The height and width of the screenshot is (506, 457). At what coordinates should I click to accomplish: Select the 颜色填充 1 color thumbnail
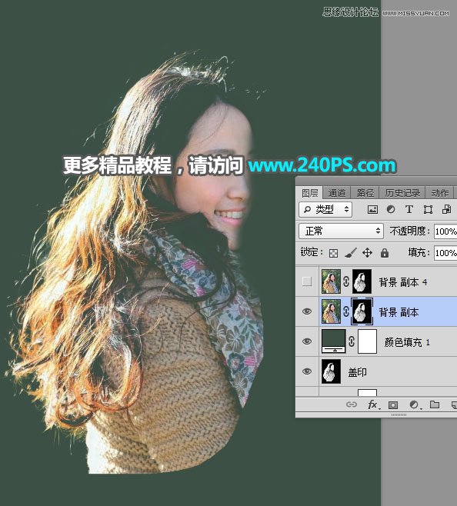(334, 341)
